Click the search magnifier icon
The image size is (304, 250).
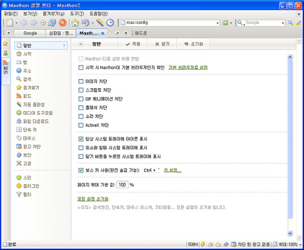pos(290,23)
